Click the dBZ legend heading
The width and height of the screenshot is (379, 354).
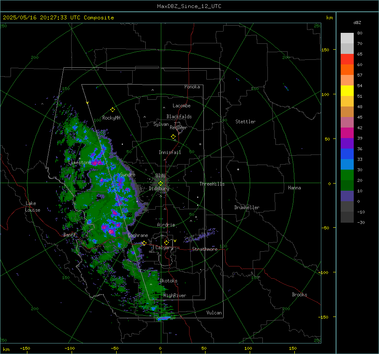357,23
